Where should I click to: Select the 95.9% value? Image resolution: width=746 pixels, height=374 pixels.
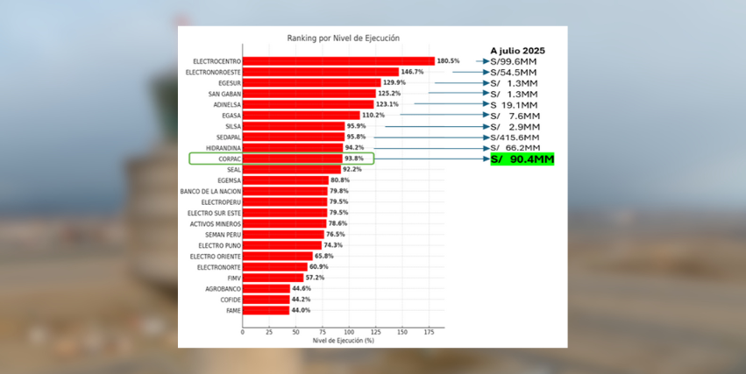(356, 126)
